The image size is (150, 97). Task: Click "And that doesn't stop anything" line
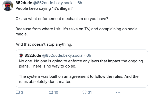pos(44,44)
